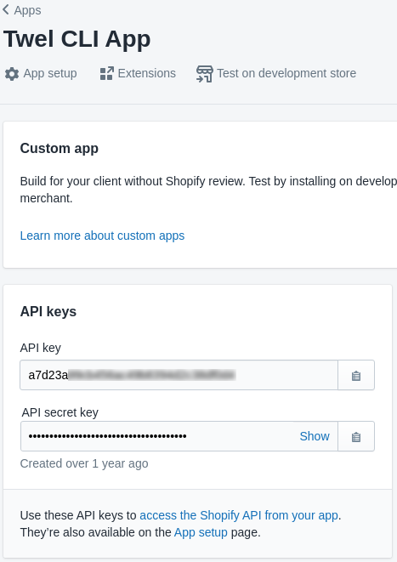This screenshot has height=562, width=397.
Task: Click the Extensions grid icon
Action: [107, 73]
